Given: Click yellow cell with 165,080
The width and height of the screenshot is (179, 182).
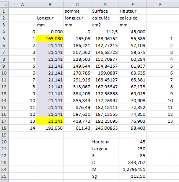Looking at the screenshot, I should (x=50, y=39).
